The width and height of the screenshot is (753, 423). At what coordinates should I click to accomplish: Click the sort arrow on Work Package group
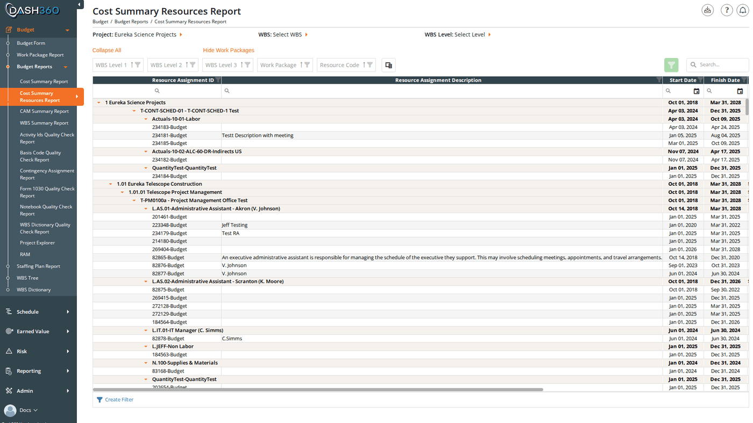coord(301,65)
